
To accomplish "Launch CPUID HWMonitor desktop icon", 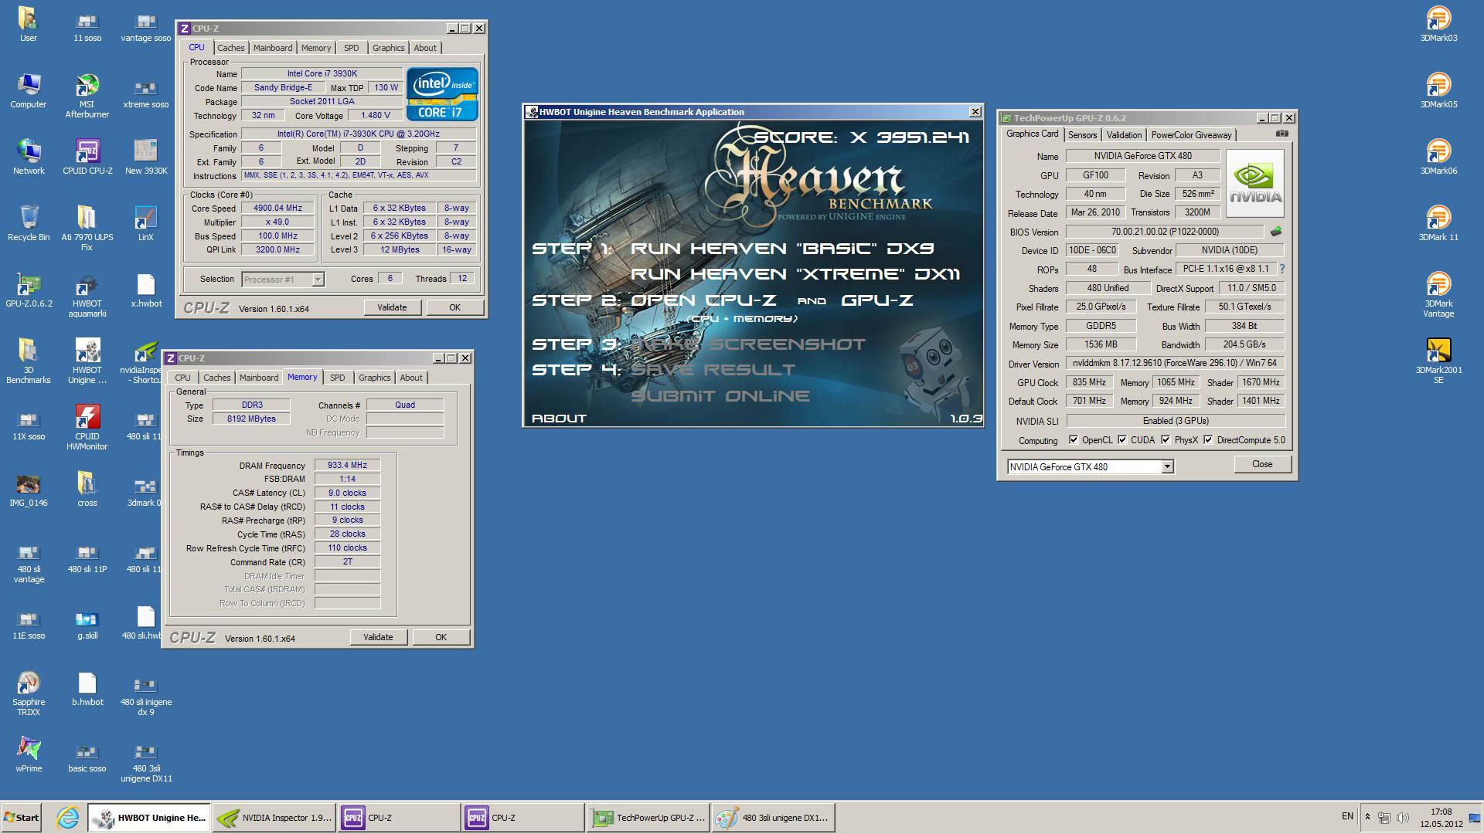I will [87, 427].
